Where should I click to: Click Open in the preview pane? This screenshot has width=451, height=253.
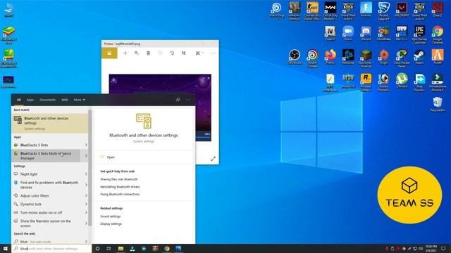point(111,157)
